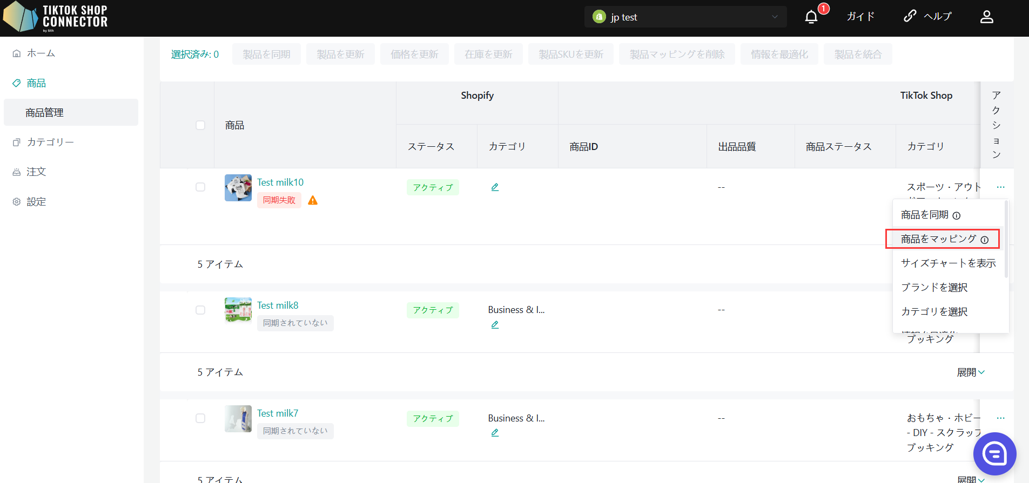Click info icon next to 商品を同期

[x=957, y=216]
